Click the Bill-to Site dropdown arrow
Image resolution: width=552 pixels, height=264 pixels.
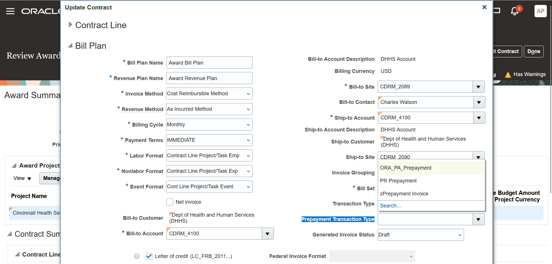(479, 87)
